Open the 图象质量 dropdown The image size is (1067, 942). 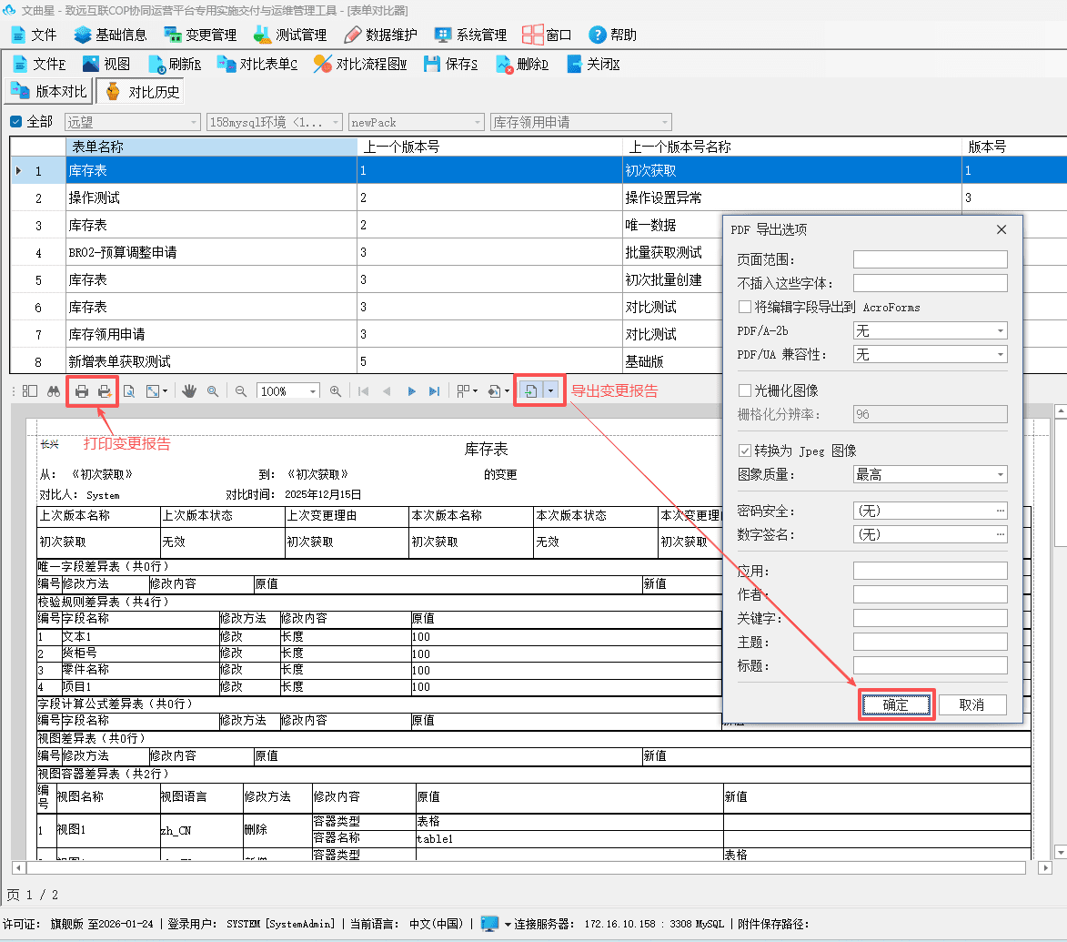click(931, 474)
